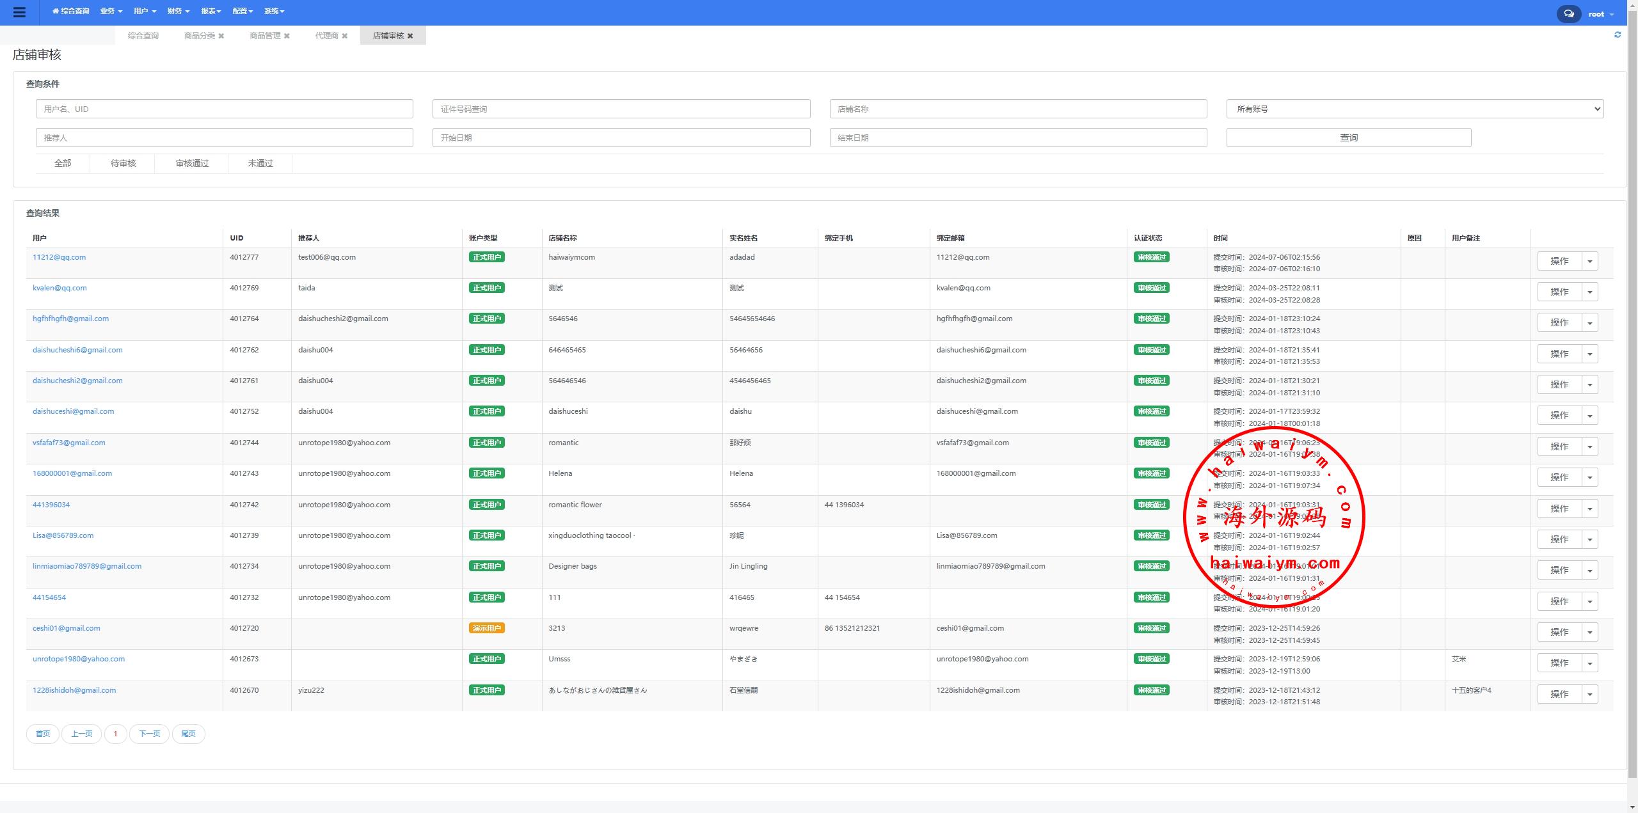1638x813 pixels.
Task: Close the 店铺审核 tab
Action: [x=410, y=36]
